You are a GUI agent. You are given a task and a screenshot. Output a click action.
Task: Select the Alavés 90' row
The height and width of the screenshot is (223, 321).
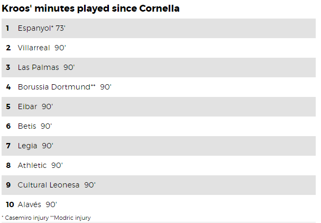(x=159, y=204)
